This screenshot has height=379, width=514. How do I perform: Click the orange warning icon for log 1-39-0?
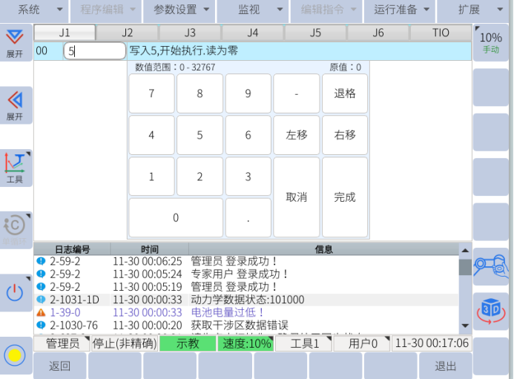point(42,312)
